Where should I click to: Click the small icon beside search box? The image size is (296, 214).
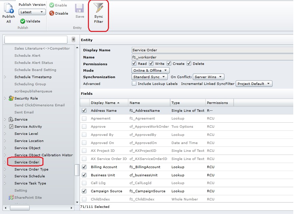[73, 39]
